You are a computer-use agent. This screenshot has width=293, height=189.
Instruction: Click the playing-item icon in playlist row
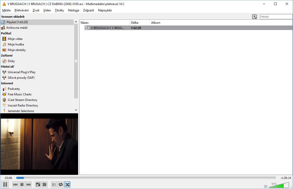pyautogui.click(x=87, y=28)
